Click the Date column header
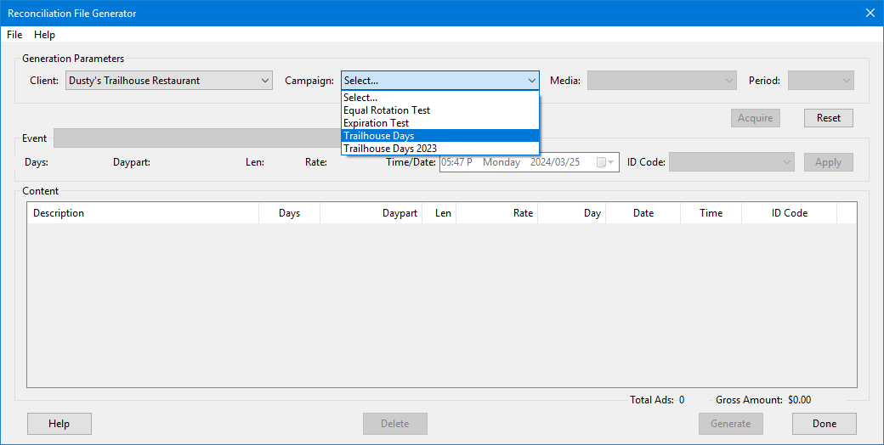This screenshot has height=445, width=884. [x=643, y=213]
